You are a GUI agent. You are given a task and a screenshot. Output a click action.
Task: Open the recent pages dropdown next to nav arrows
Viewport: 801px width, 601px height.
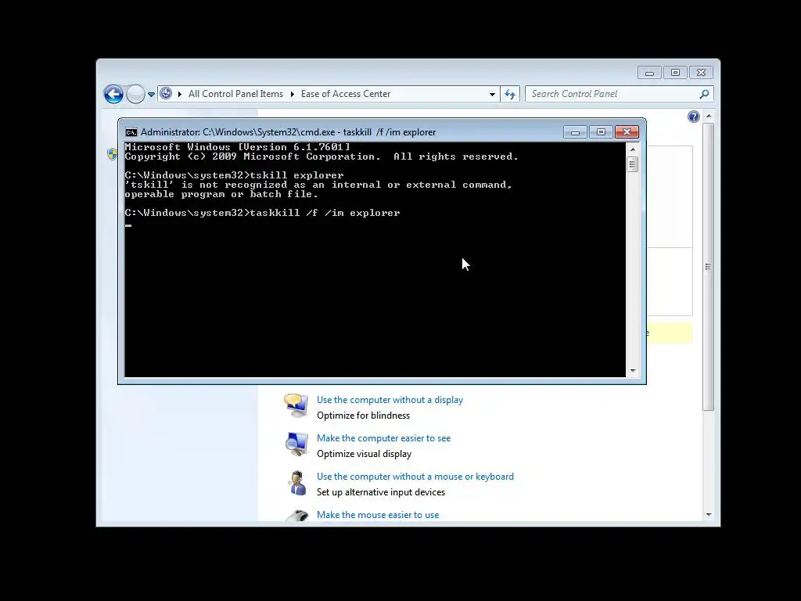[x=151, y=95]
